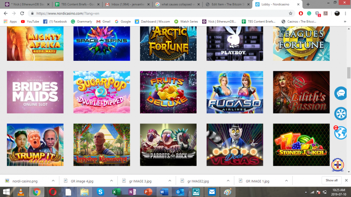The height and width of the screenshot is (197, 351).
Task: Click the round badge icon at bottom right
Action: [337, 165]
